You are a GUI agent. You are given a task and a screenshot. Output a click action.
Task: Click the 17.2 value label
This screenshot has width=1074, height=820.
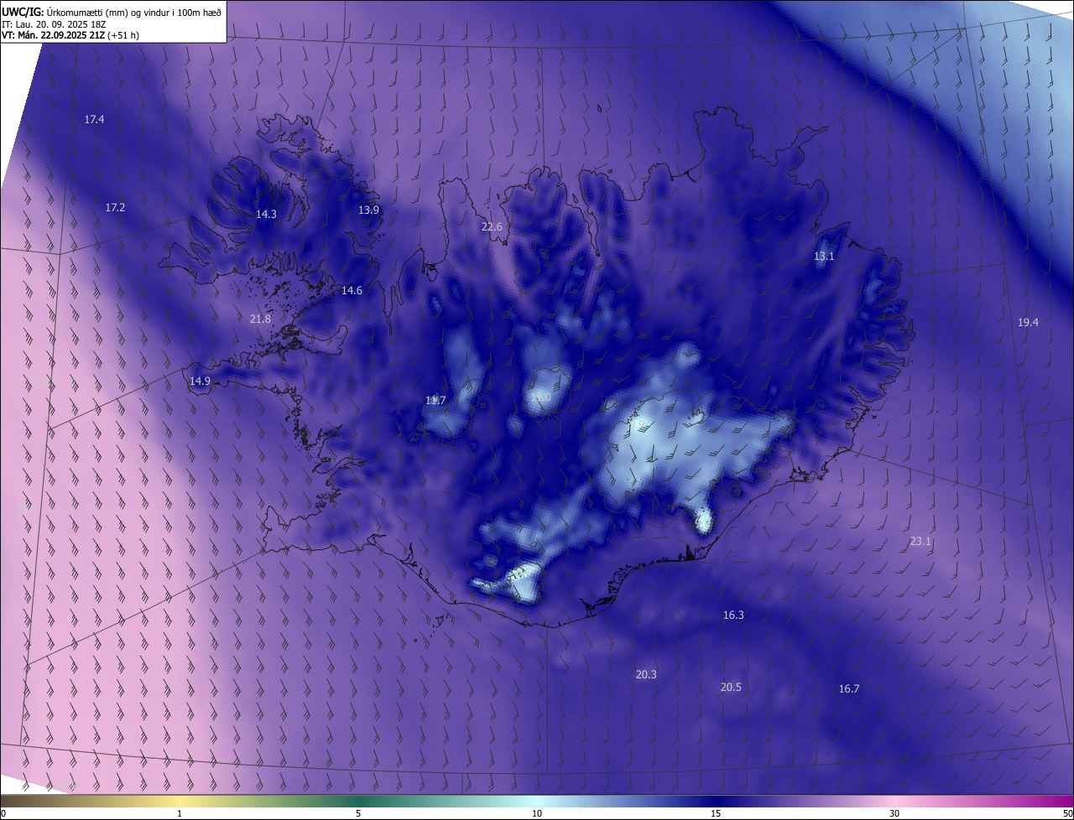[115, 207]
